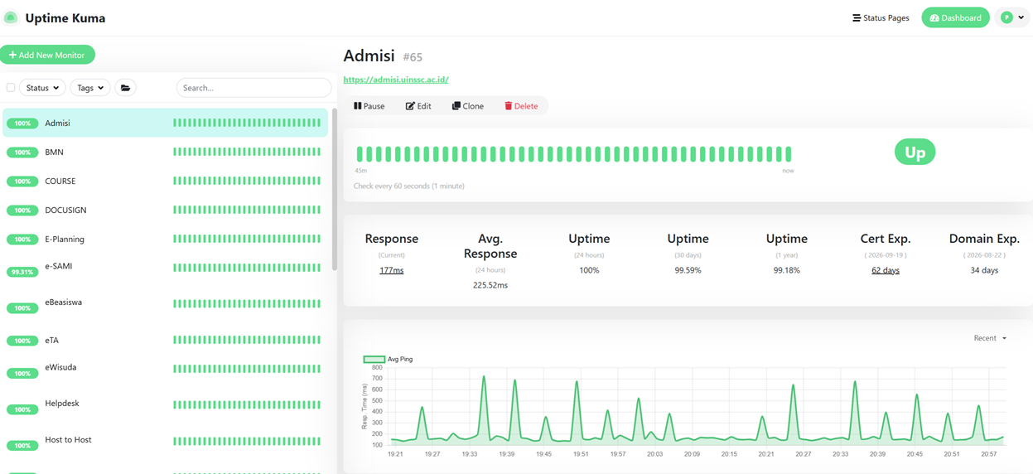This screenshot has height=474, width=1033.
Task: Select the DOCUSIGN monitor
Action: 166,210
